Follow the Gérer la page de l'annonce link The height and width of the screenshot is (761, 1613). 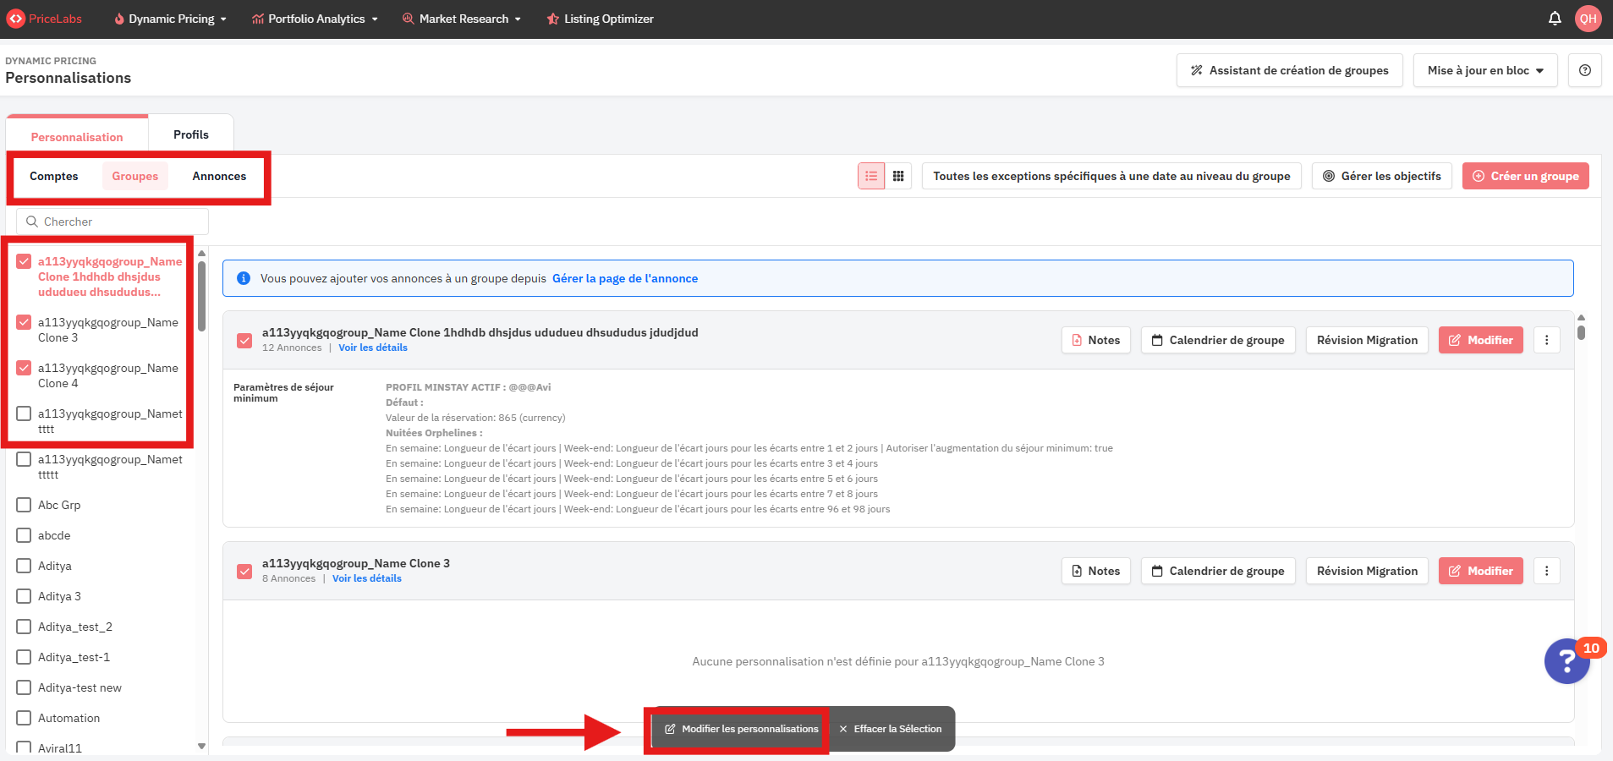coord(625,278)
